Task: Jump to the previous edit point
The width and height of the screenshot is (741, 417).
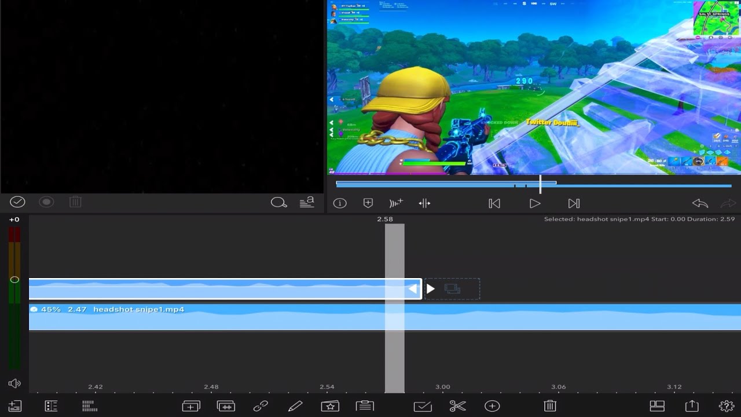Action: 494,203
